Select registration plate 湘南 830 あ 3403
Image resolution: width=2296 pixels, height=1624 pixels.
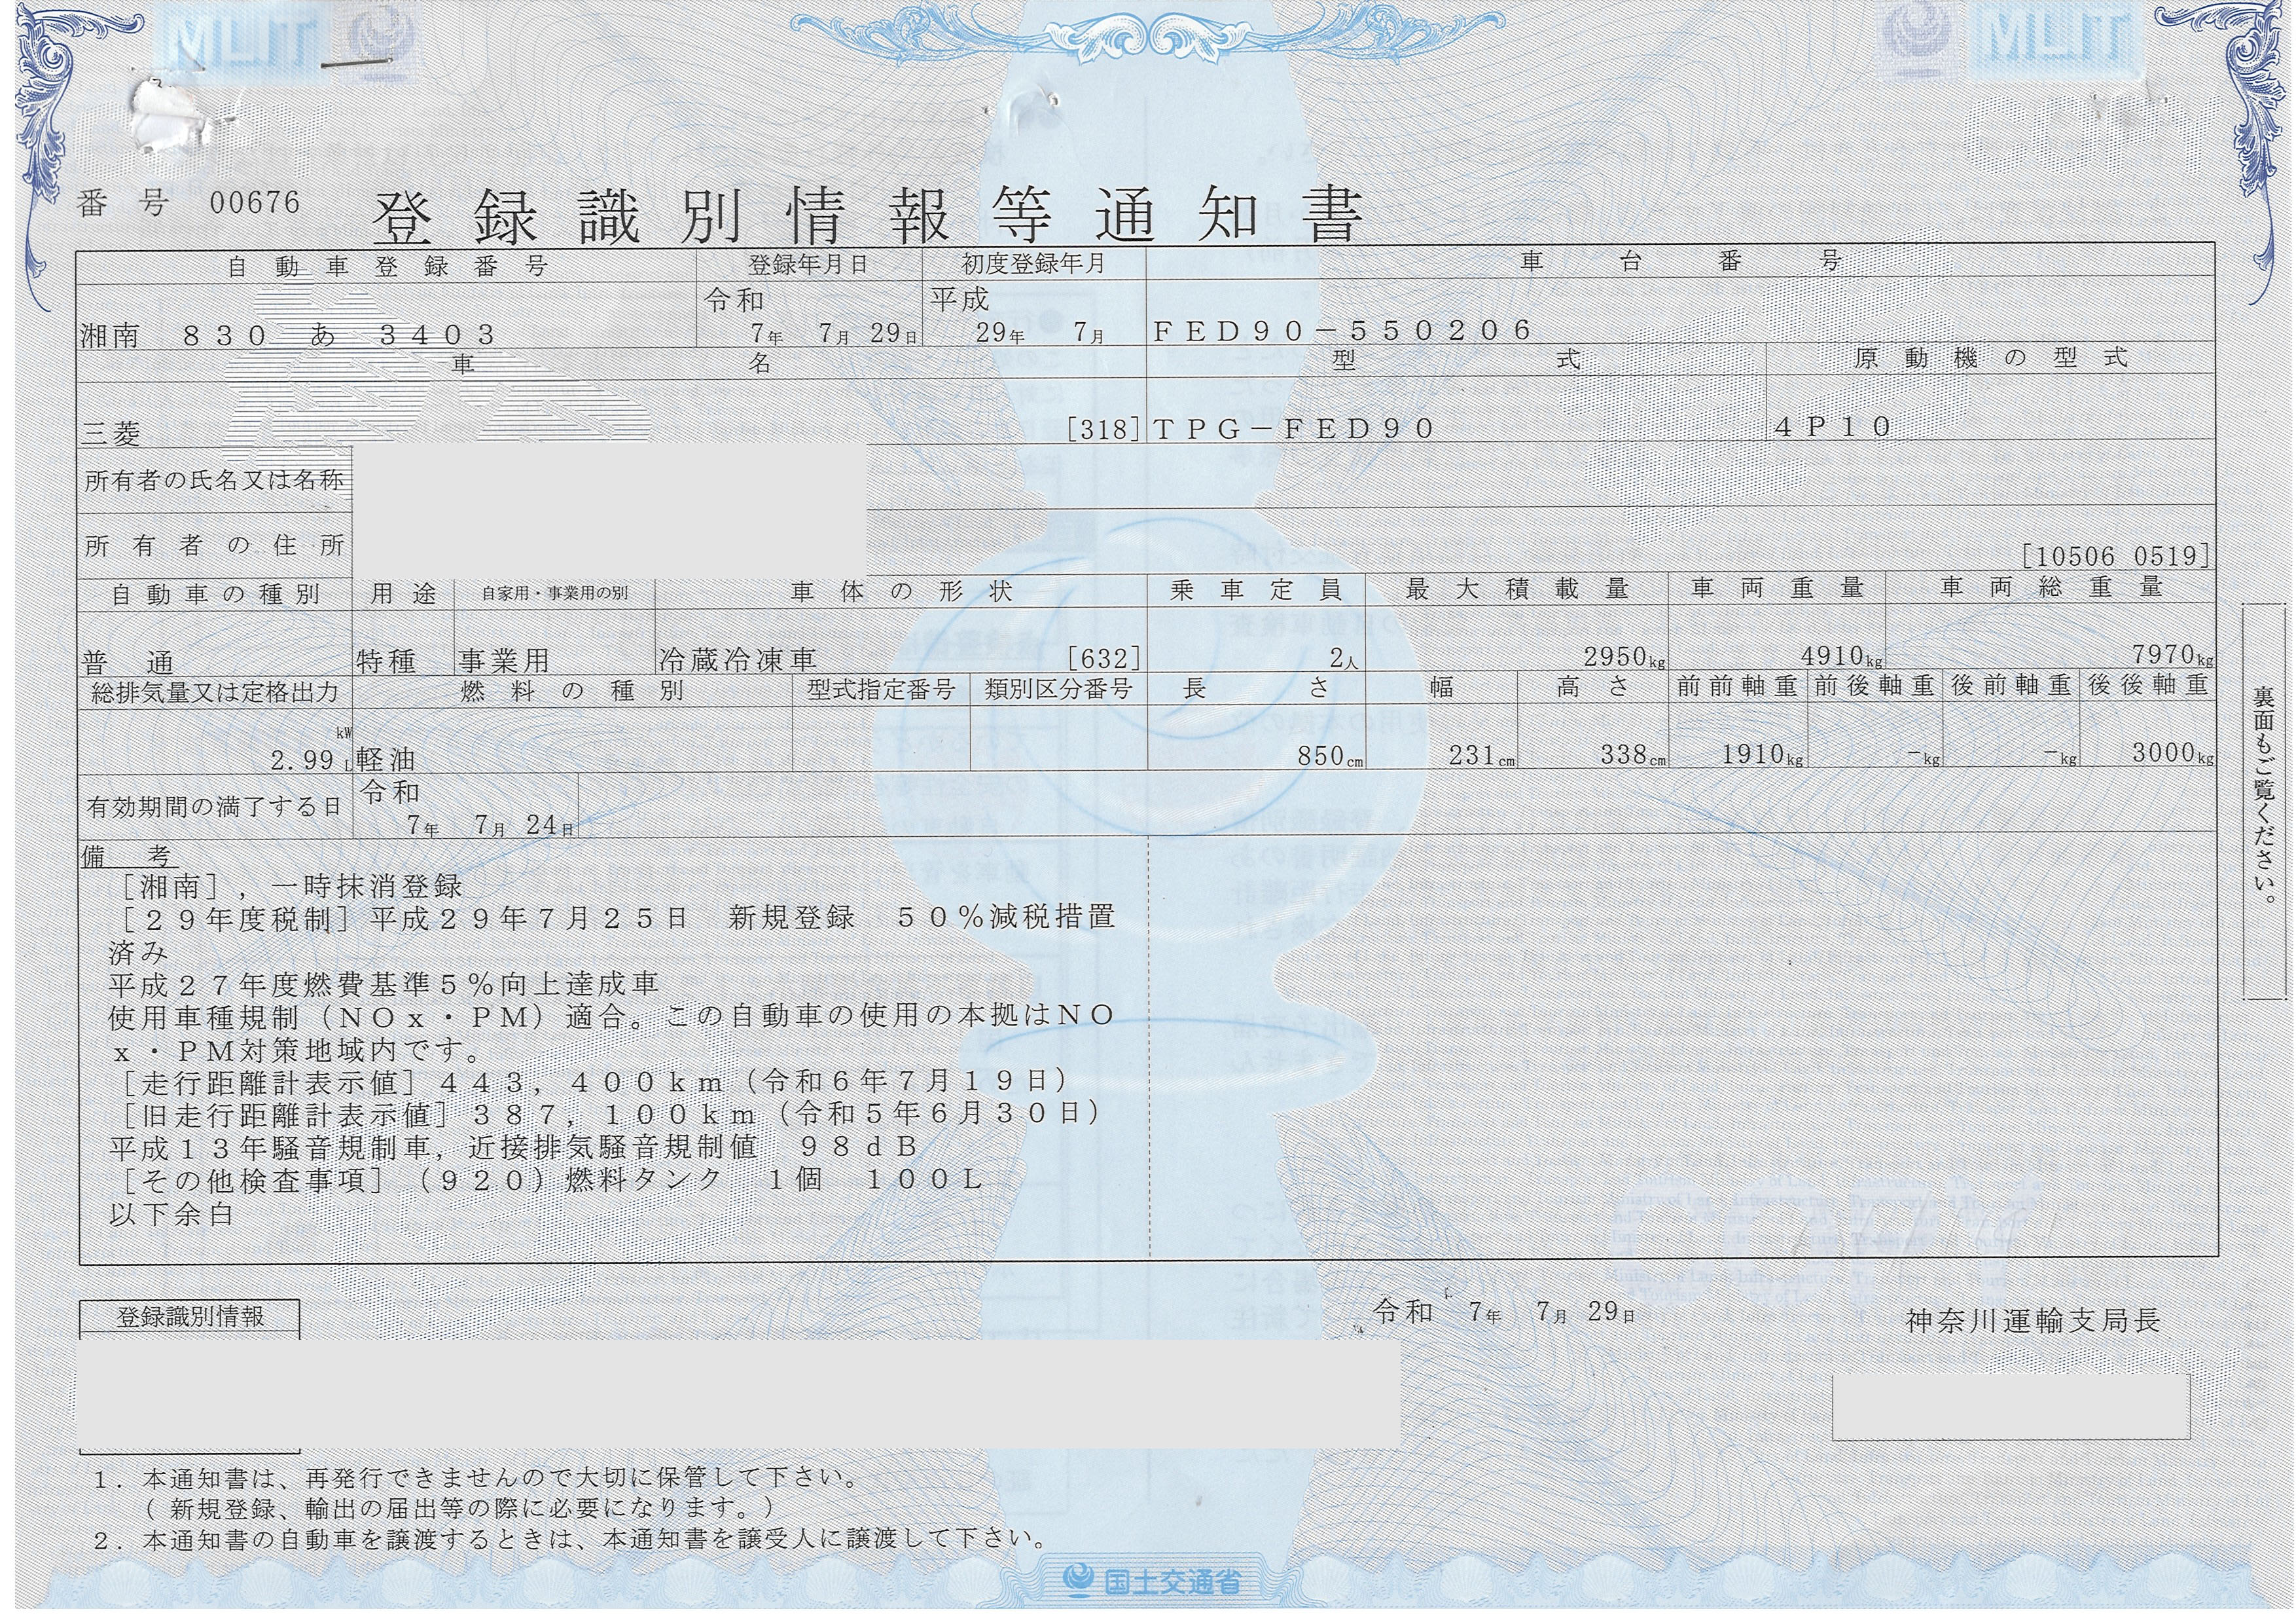coord(288,334)
